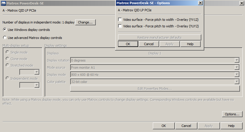
Task: Click the Edit PowerRes Modes... button
Action: coord(155,89)
